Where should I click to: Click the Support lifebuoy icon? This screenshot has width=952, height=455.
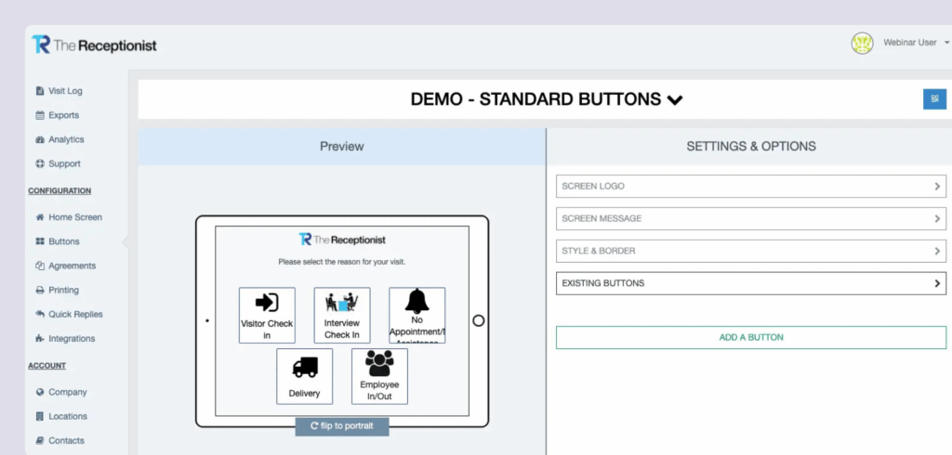point(40,163)
